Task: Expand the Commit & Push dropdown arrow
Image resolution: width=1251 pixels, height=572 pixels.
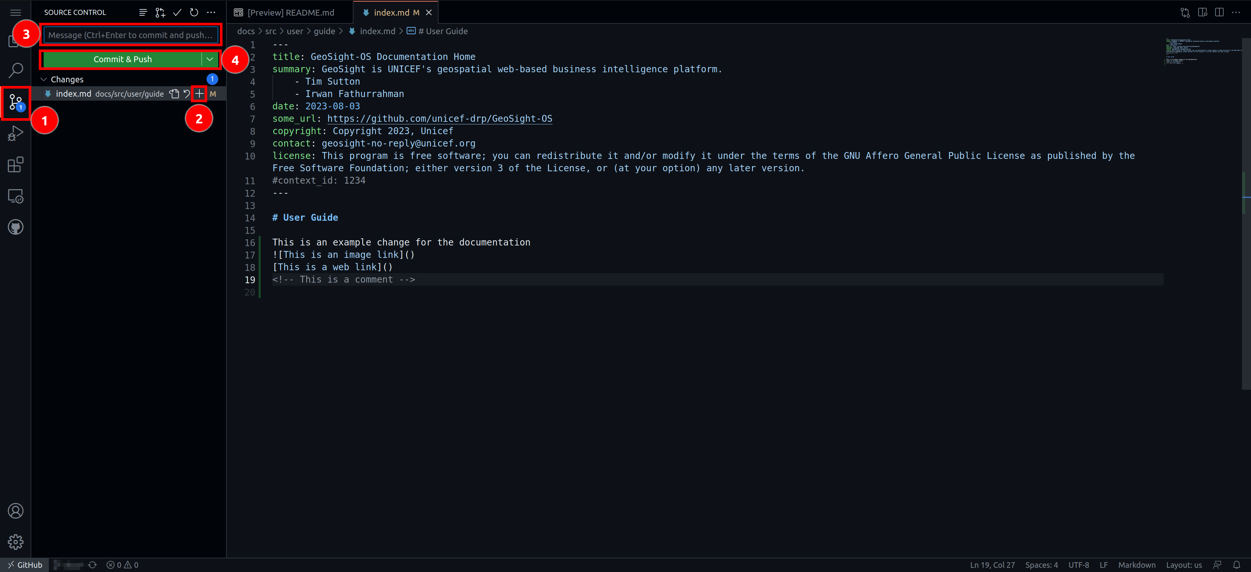Action: pyautogui.click(x=210, y=59)
